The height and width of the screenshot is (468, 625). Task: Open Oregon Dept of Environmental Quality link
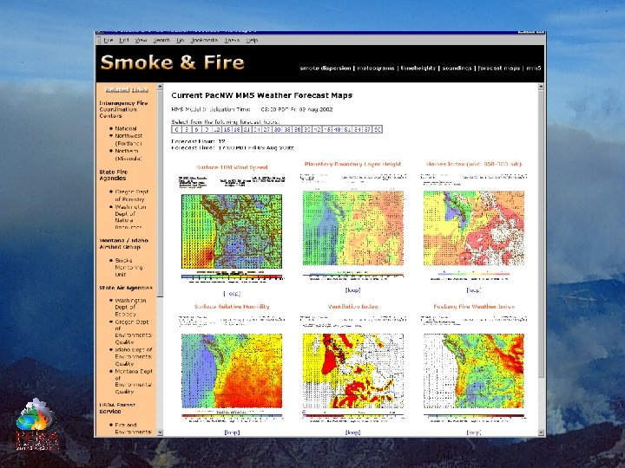point(133,332)
